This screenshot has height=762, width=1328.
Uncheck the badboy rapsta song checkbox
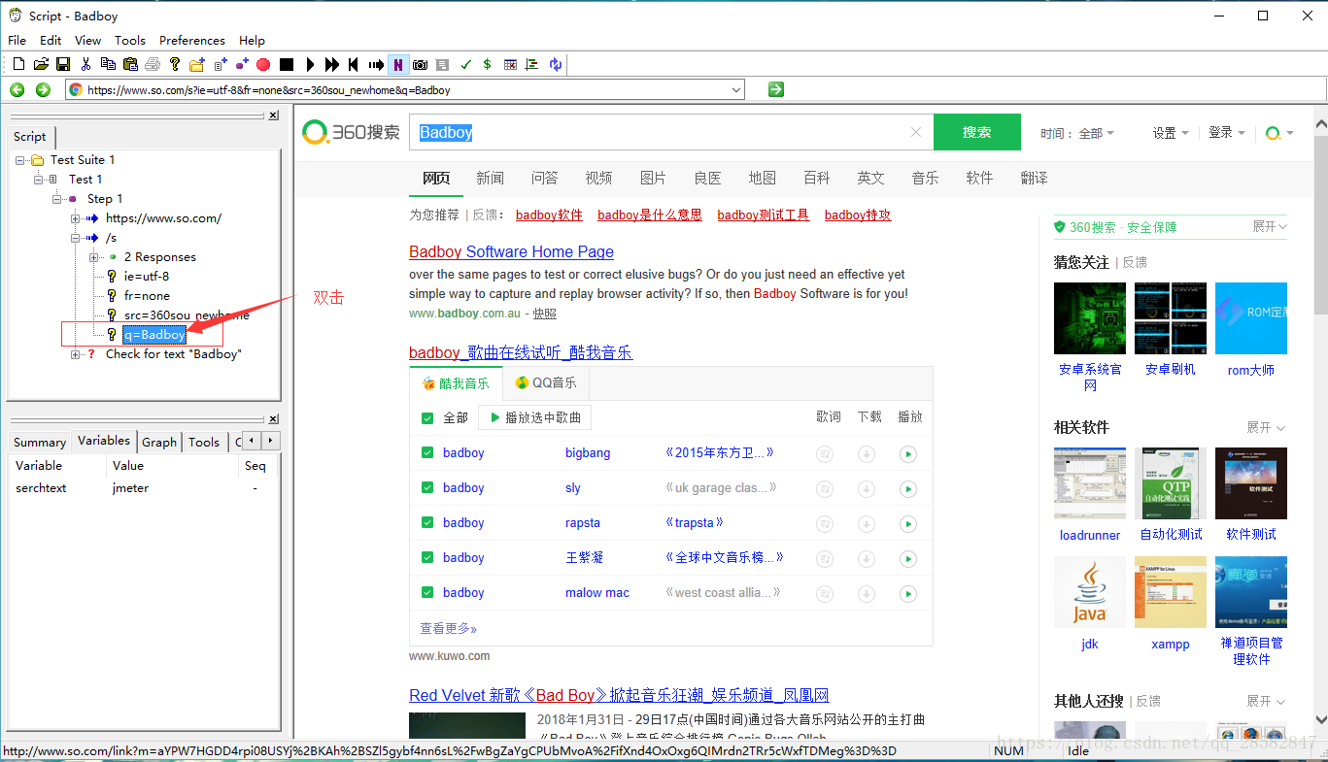(x=427, y=523)
